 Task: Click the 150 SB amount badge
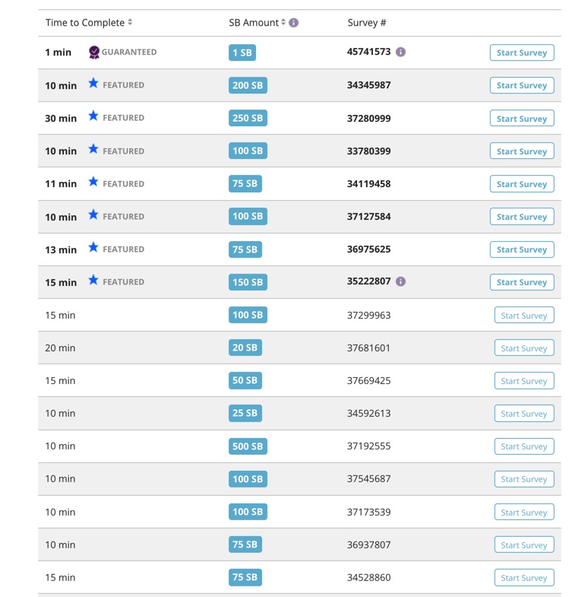[248, 282]
